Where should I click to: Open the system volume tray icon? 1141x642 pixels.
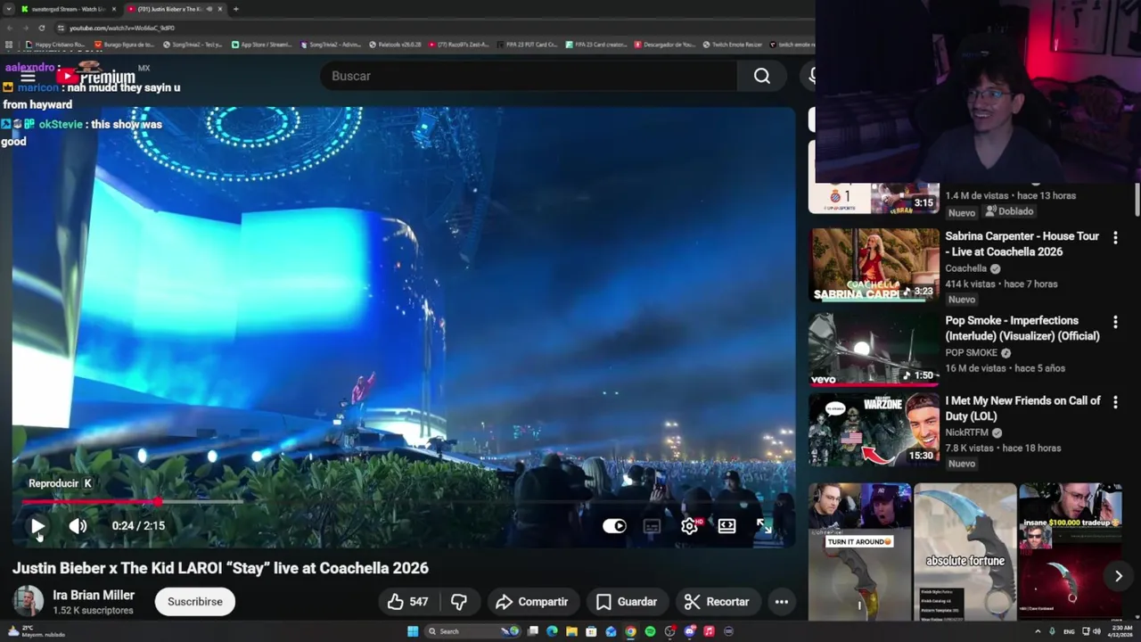coord(1096,631)
